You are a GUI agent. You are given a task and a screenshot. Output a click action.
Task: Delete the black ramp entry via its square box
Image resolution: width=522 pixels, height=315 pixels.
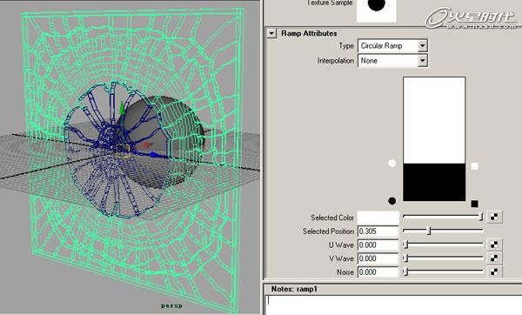pos(475,204)
